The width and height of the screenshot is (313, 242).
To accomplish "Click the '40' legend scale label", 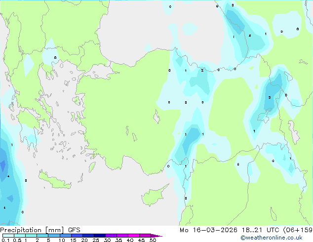I will coord(130,240).
